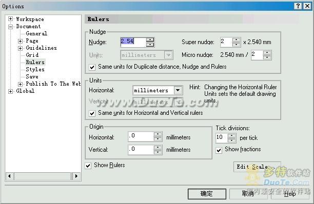
Task: Increase Origin Horizontal value with up arrow
Action: pos(158,134)
